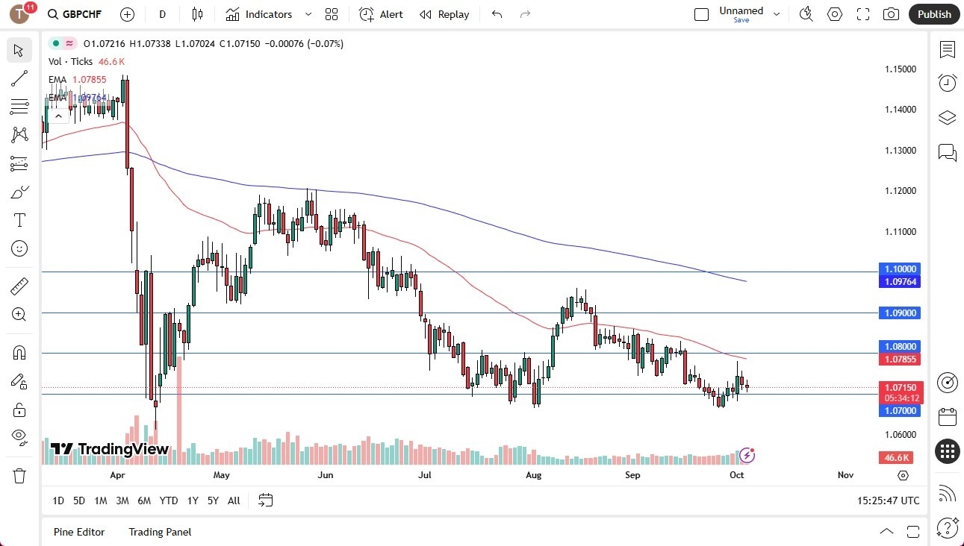This screenshot has width=964, height=546.
Task: Switch to the Trading Panel tab
Action: [159, 532]
